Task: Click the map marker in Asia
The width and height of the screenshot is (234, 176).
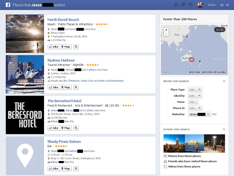Action: tap(187, 36)
